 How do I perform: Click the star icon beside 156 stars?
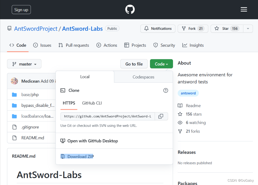click(180, 114)
